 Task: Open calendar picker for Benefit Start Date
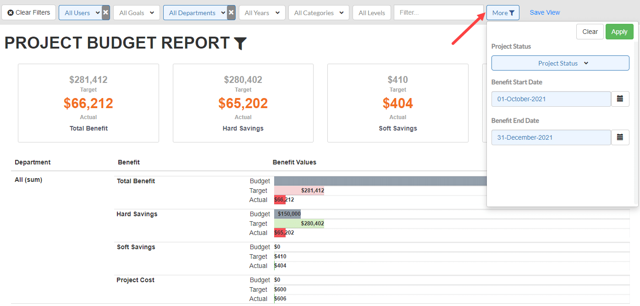(620, 99)
